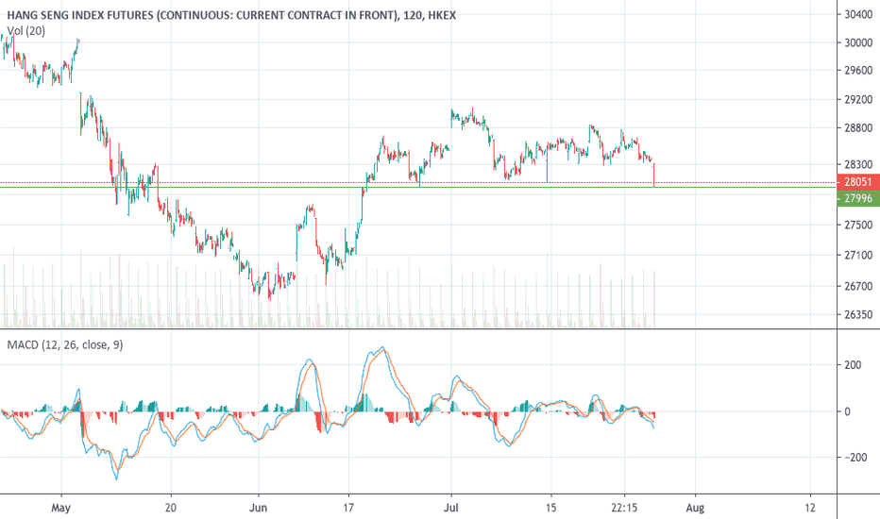Click the green 27996 price tag
Screen dimensions: 880x519
coord(858,198)
